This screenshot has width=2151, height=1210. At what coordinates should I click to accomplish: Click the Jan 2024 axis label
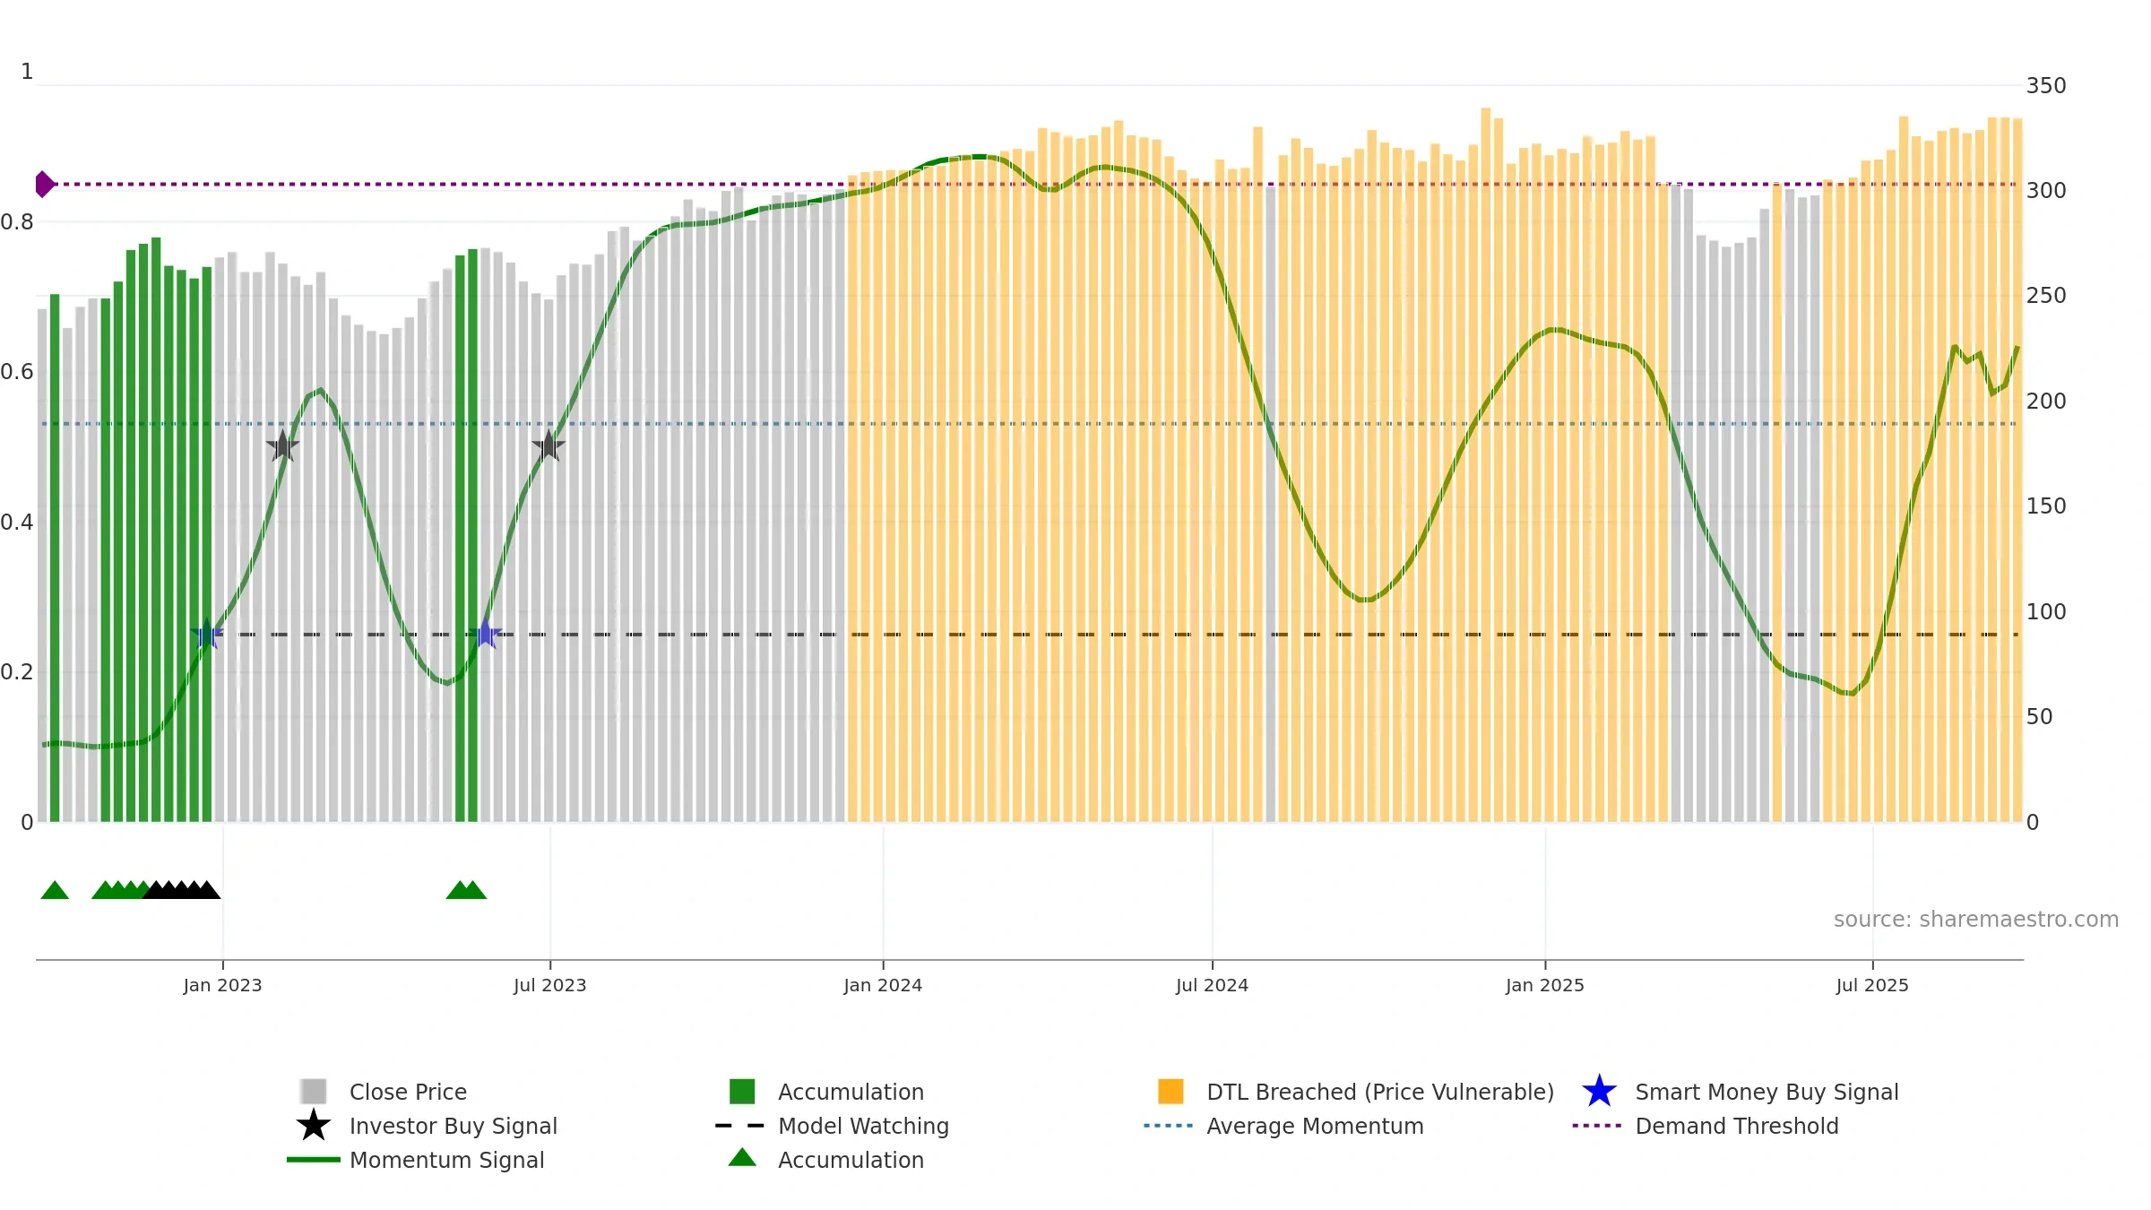(883, 986)
